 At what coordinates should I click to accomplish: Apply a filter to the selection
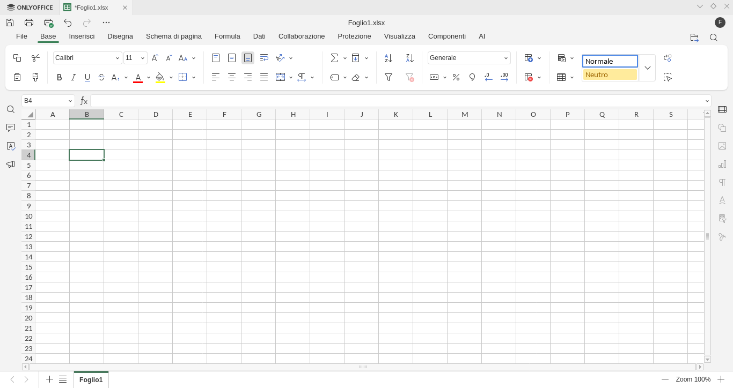(388, 77)
